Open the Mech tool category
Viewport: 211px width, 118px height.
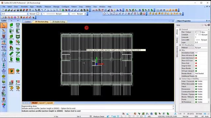click(4, 88)
